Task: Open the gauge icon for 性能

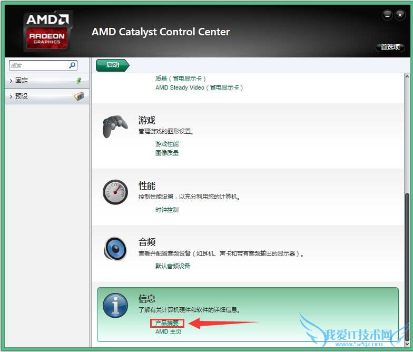Action: [x=115, y=192]
